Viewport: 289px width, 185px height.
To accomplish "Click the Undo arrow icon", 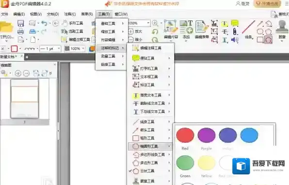I will pos(44,23).
